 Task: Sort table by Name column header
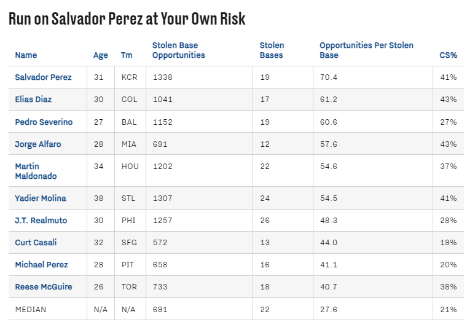coord(26,55)
